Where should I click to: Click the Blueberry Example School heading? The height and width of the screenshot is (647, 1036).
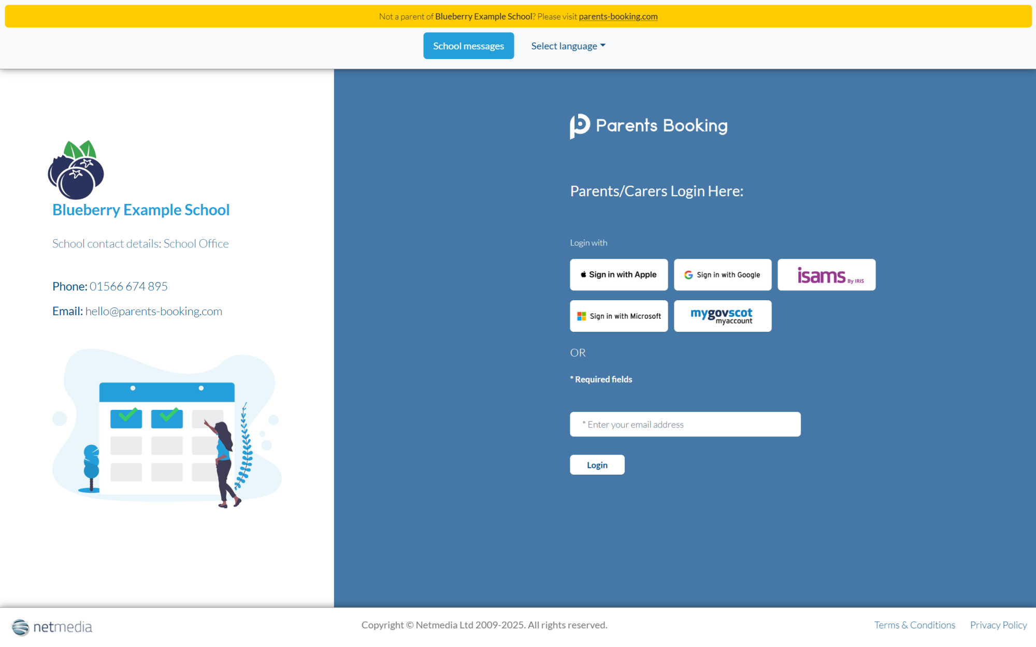(141, 210)
